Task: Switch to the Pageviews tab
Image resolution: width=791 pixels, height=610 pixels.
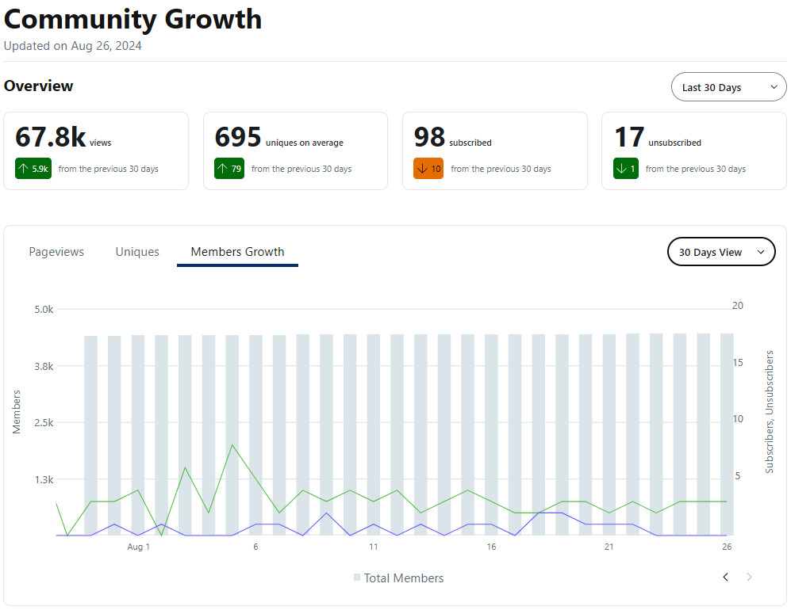Action: pyautogui.click(x=56, y=252)
